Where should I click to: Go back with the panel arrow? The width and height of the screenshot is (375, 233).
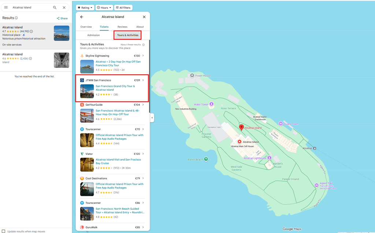click(x=82, y=17)
